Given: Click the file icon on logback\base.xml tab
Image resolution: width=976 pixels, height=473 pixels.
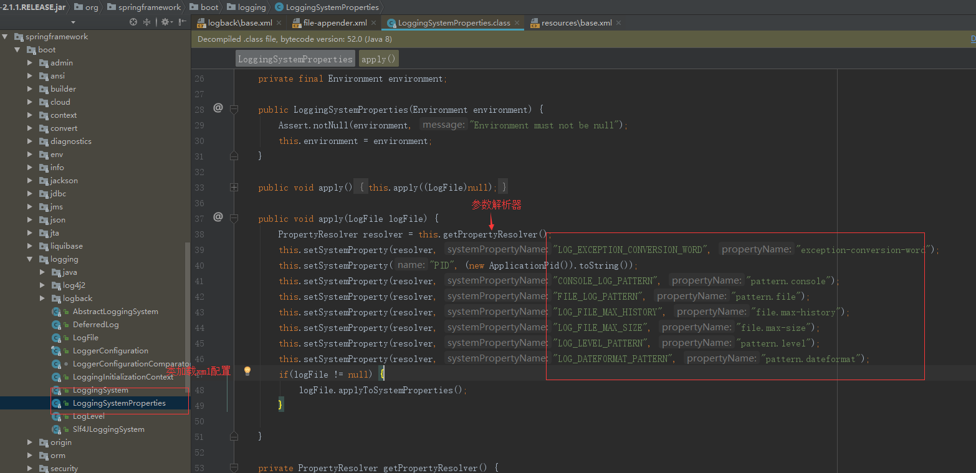Looking at the screenshot, I should pos(201,23).
